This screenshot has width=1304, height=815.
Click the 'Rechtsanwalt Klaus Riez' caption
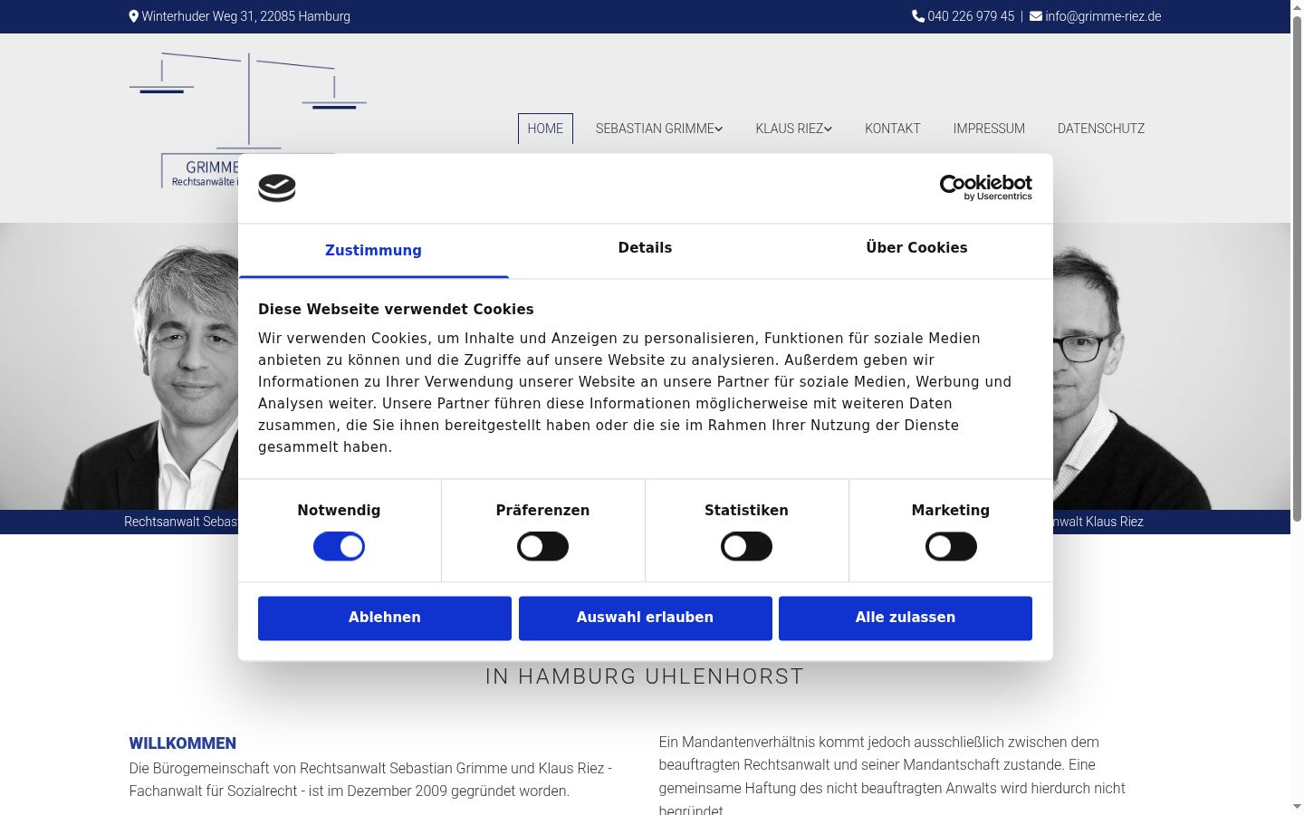pos(1098,522)
